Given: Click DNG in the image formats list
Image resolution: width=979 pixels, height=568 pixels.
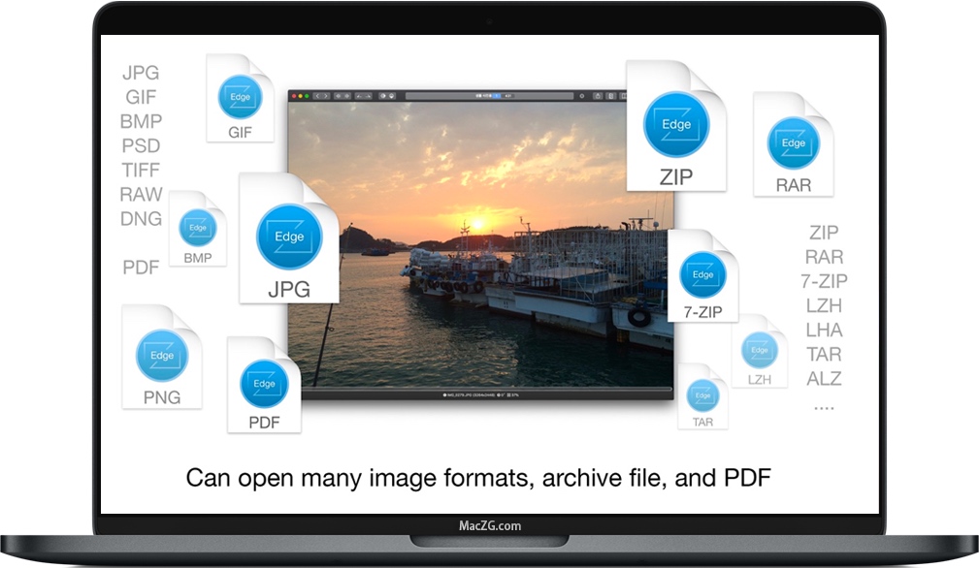Looking at the screenshot, I should [x=141, y=218].
